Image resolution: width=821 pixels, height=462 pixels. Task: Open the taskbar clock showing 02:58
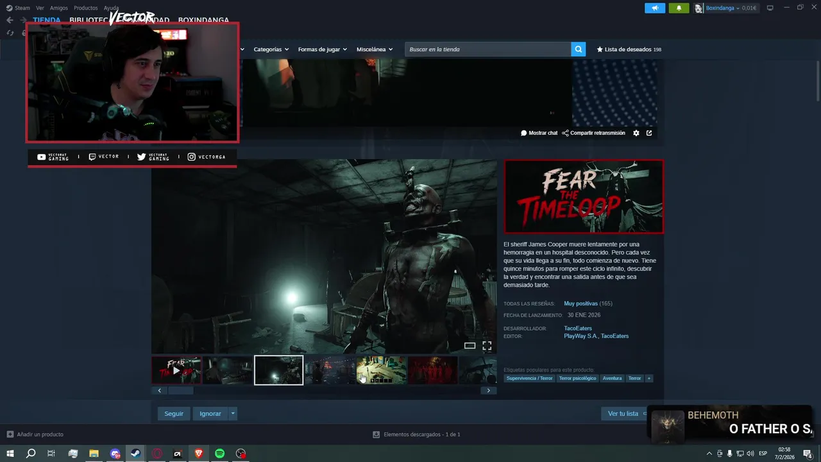click(785, 454)
